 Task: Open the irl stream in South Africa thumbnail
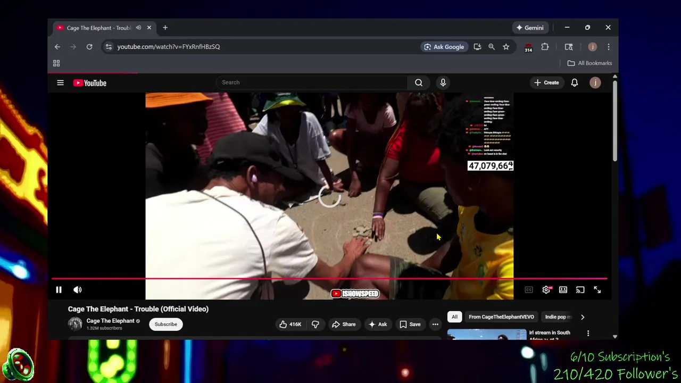click(x=487, y=335)
